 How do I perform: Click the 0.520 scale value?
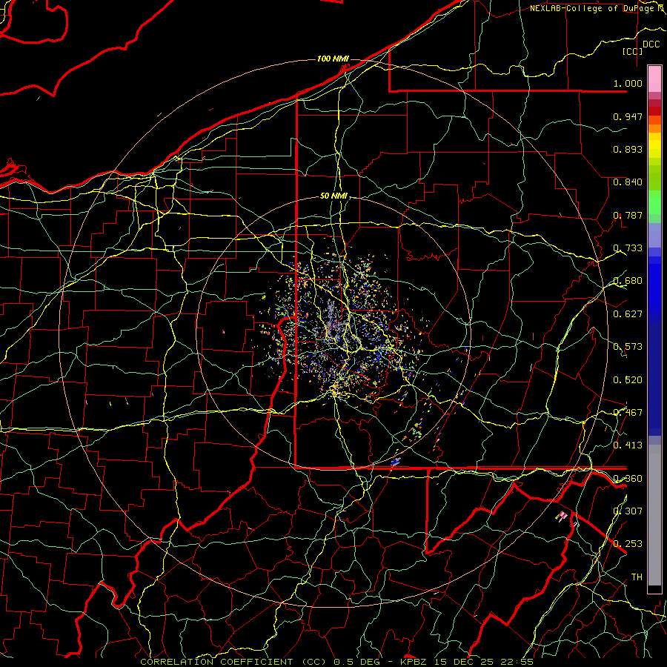(628, 380)
